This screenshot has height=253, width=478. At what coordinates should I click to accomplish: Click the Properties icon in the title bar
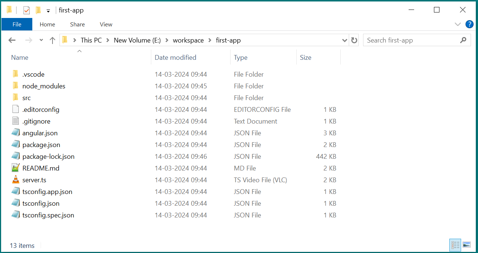[26, 10]
